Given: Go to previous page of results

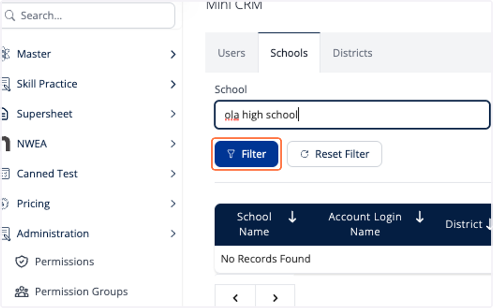Looking at the screenshot, I should click(x=235, y=298).
